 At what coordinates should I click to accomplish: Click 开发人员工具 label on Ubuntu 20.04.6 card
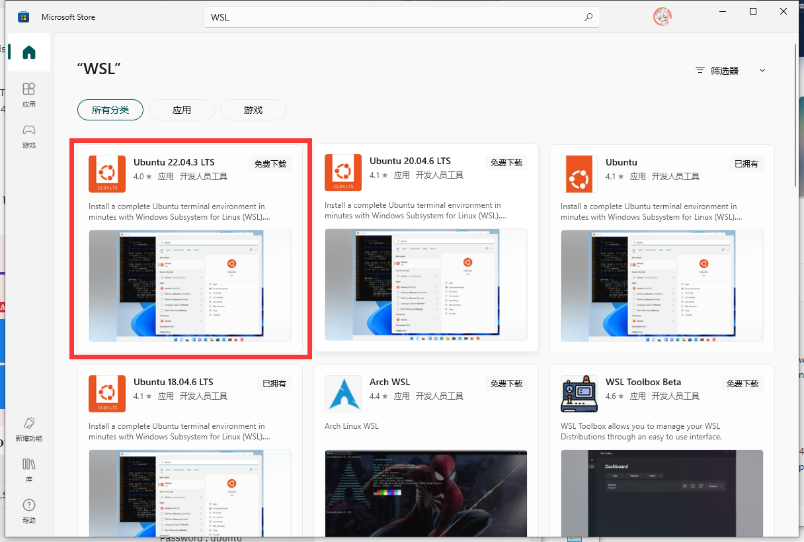tap(440, 175)
